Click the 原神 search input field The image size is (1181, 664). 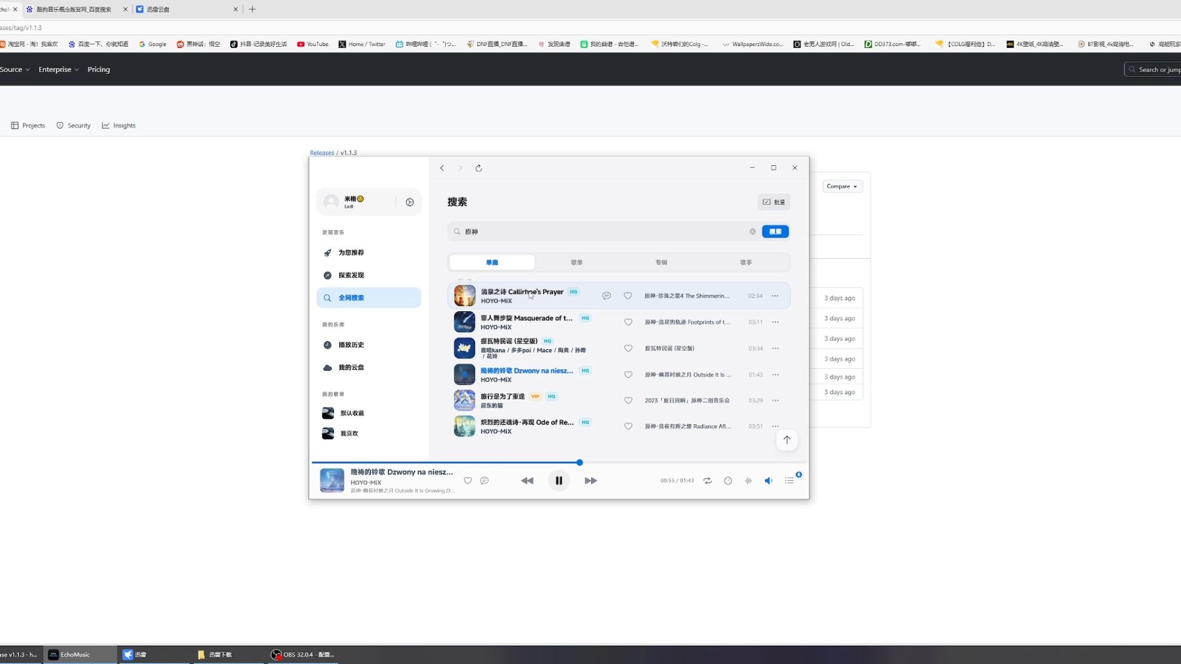pos(603,232)
